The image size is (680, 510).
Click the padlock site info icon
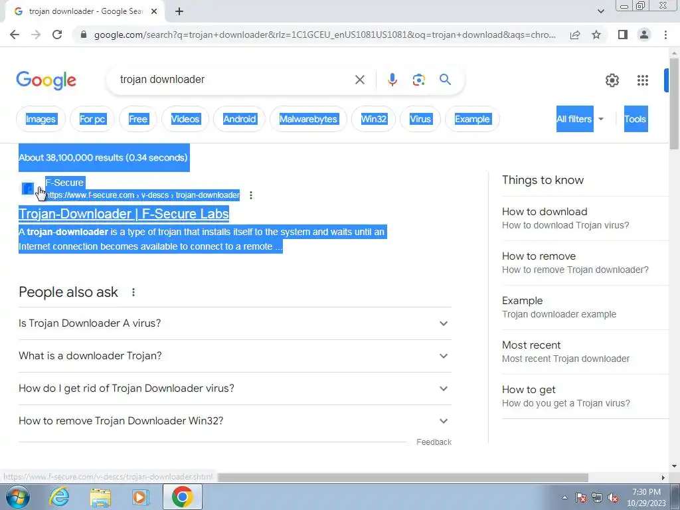[x=84, y=35]
